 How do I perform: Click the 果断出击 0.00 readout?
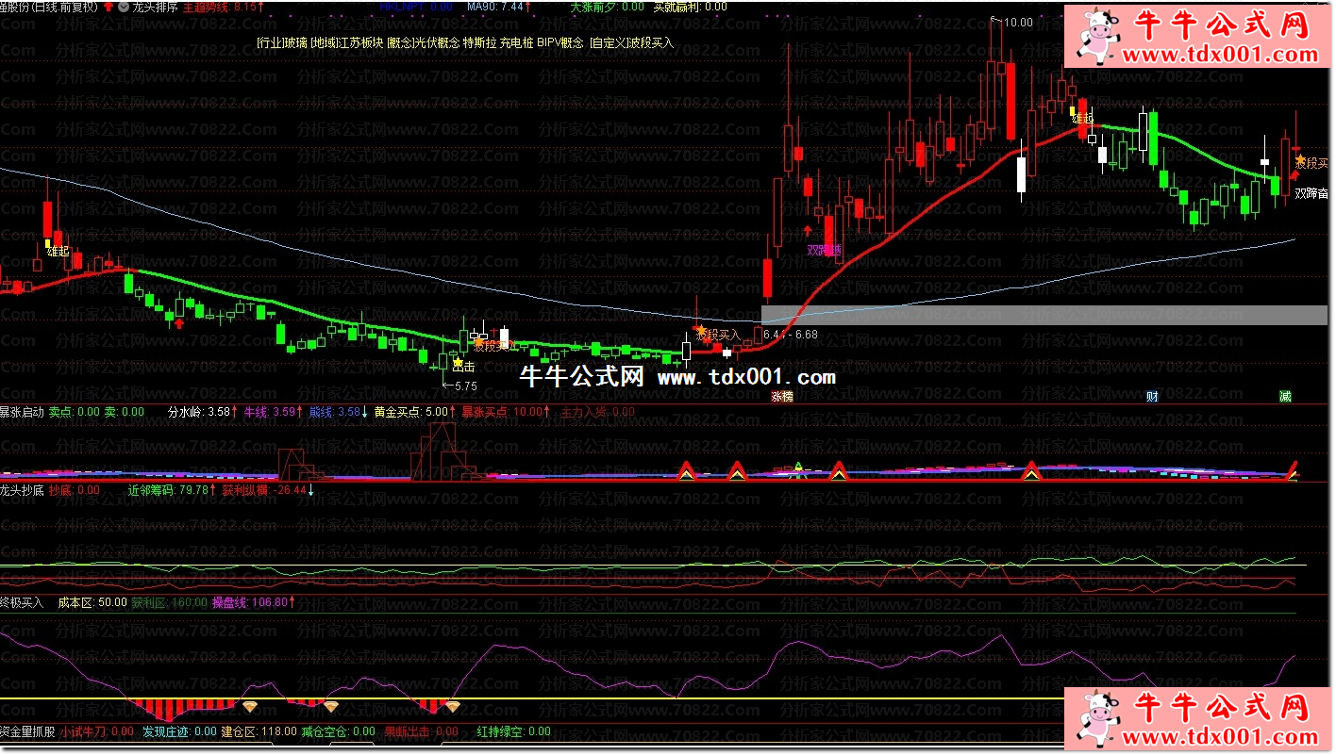(421, 731)
